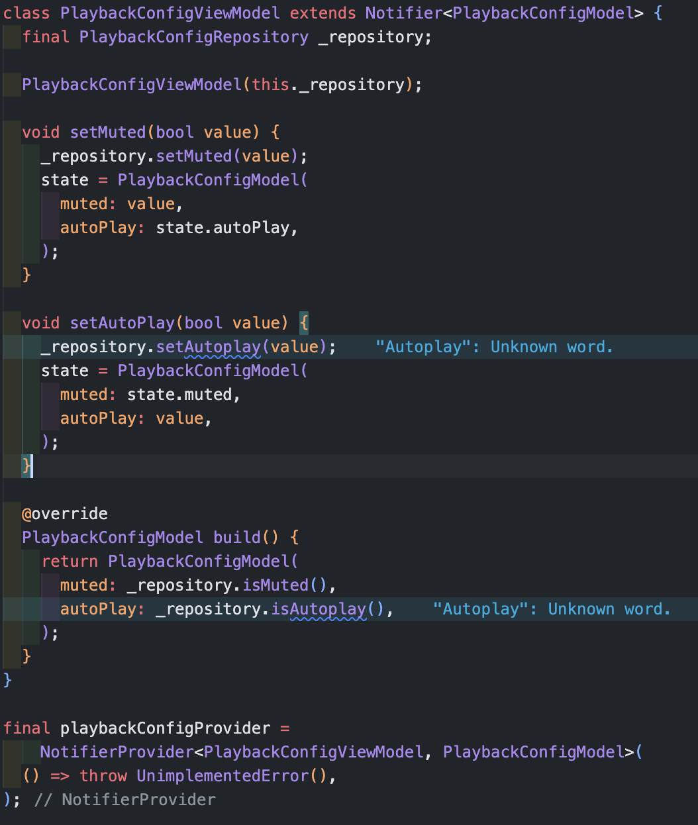Click 'setAutoPlay' method name
This screenshot has height=825, width=698.
123,322
